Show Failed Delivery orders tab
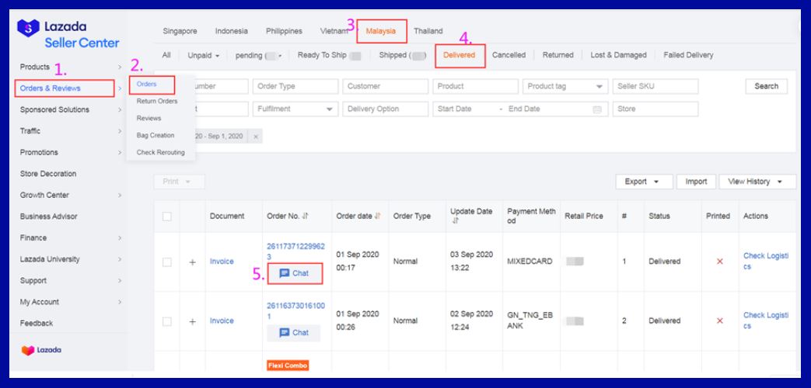This screenshot has height=388, width=811. (x=688, y=55)
